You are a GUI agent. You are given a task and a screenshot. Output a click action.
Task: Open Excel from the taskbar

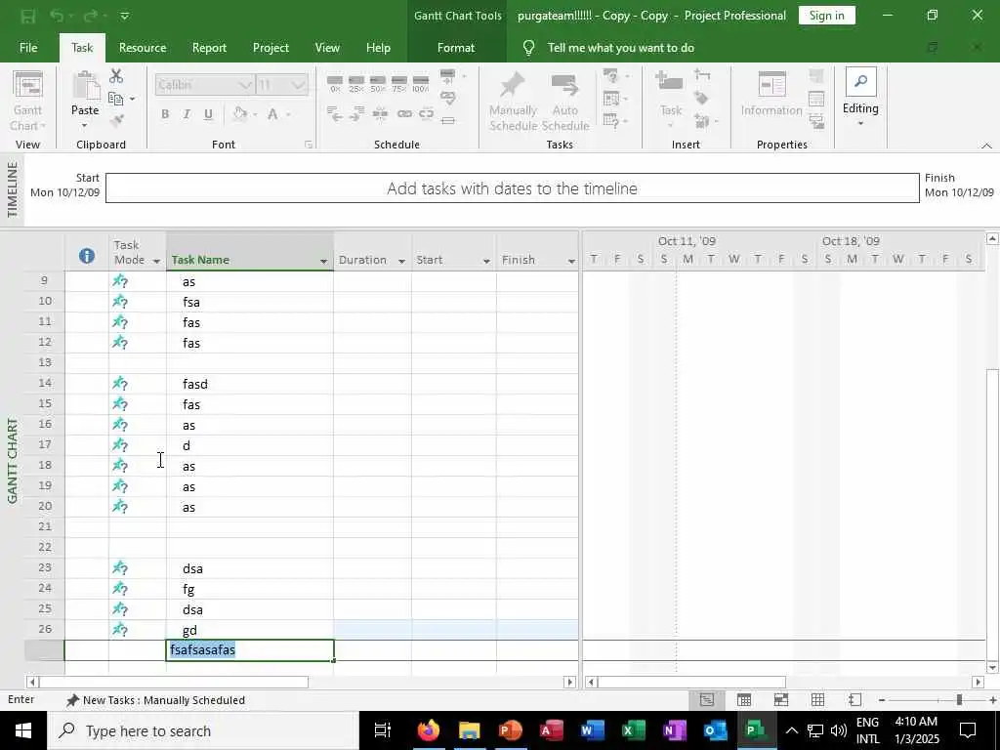[x=633, y=730]
